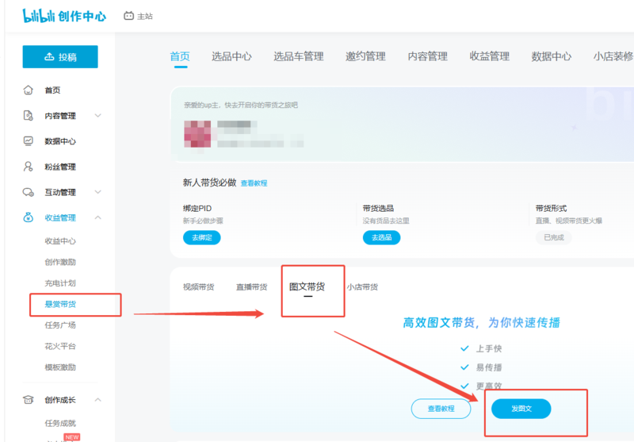Open 任务广场 submenu item

[x=60, y=325]
